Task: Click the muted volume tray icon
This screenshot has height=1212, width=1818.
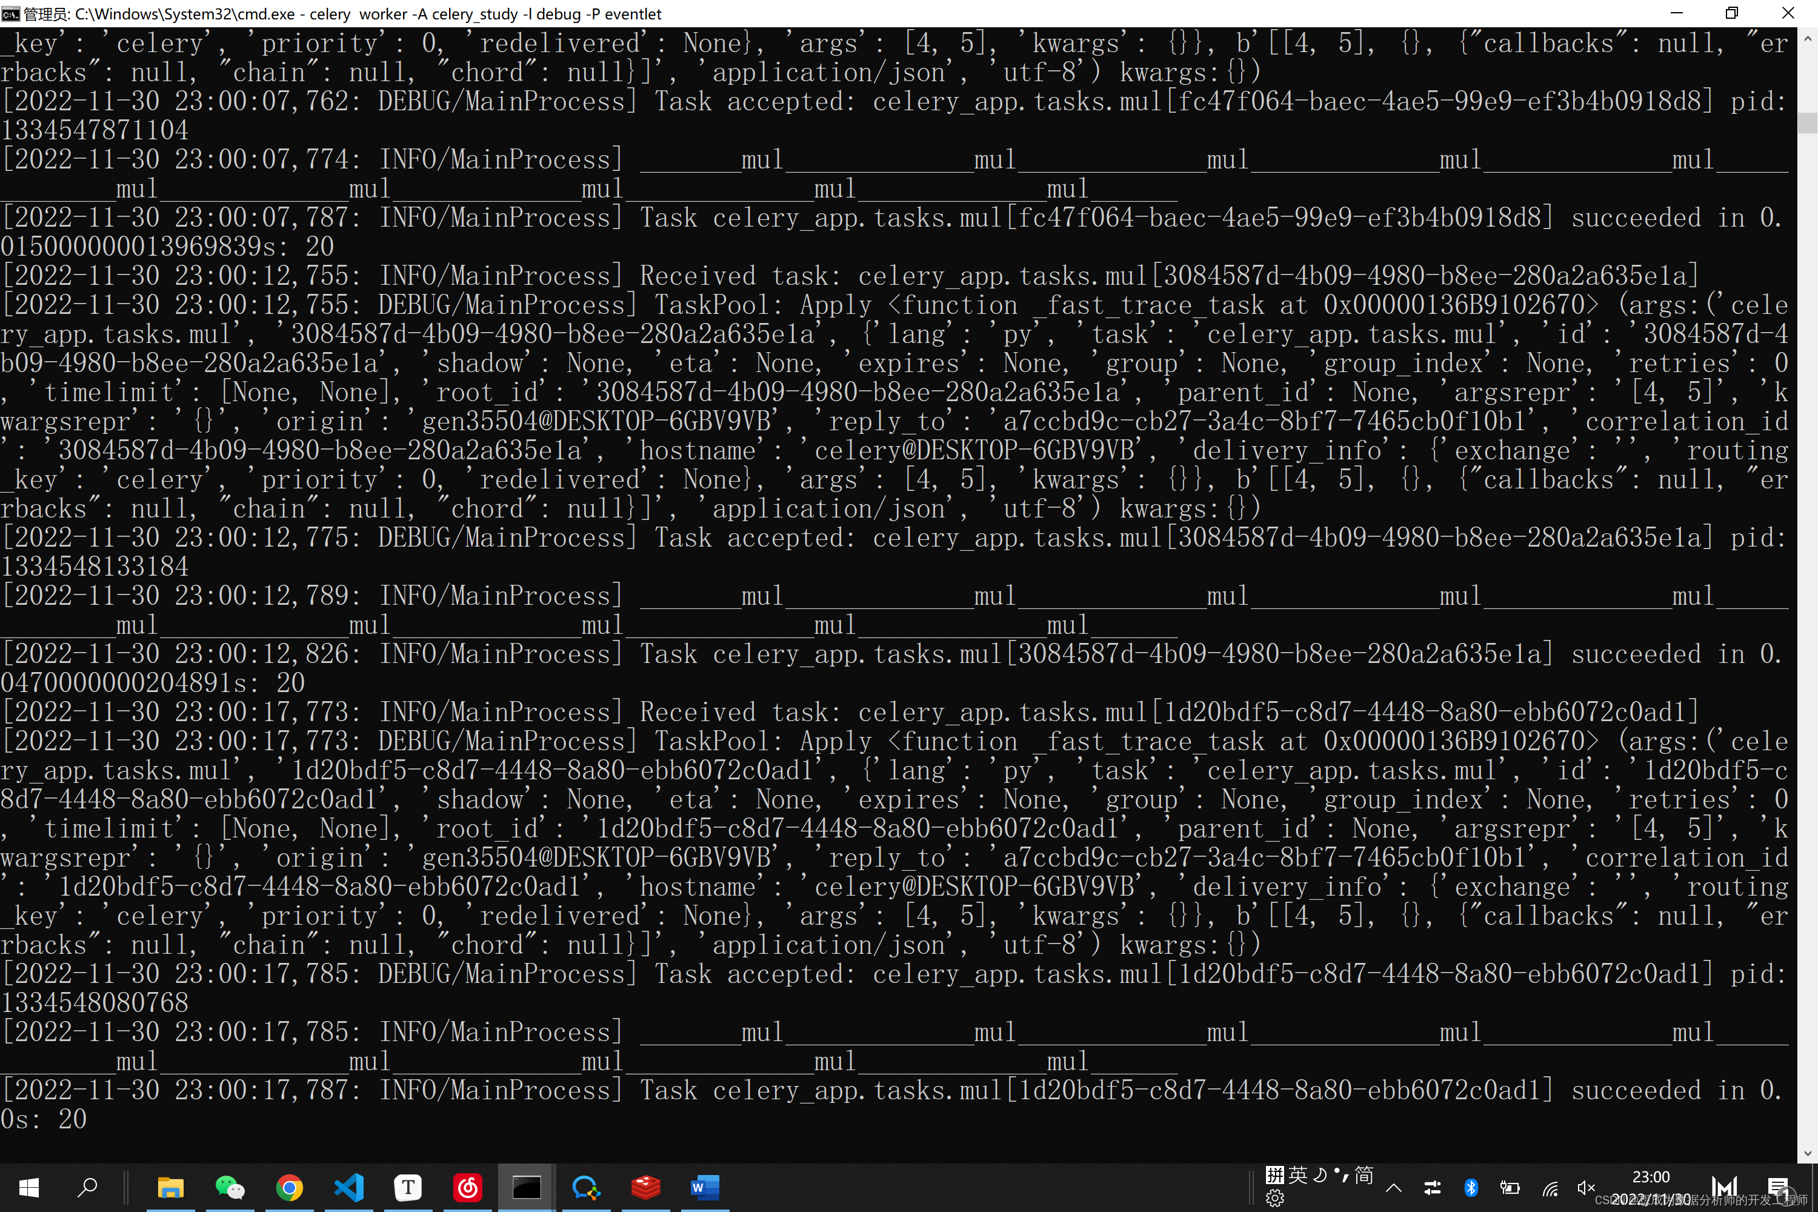Action: point(1586,1188)
